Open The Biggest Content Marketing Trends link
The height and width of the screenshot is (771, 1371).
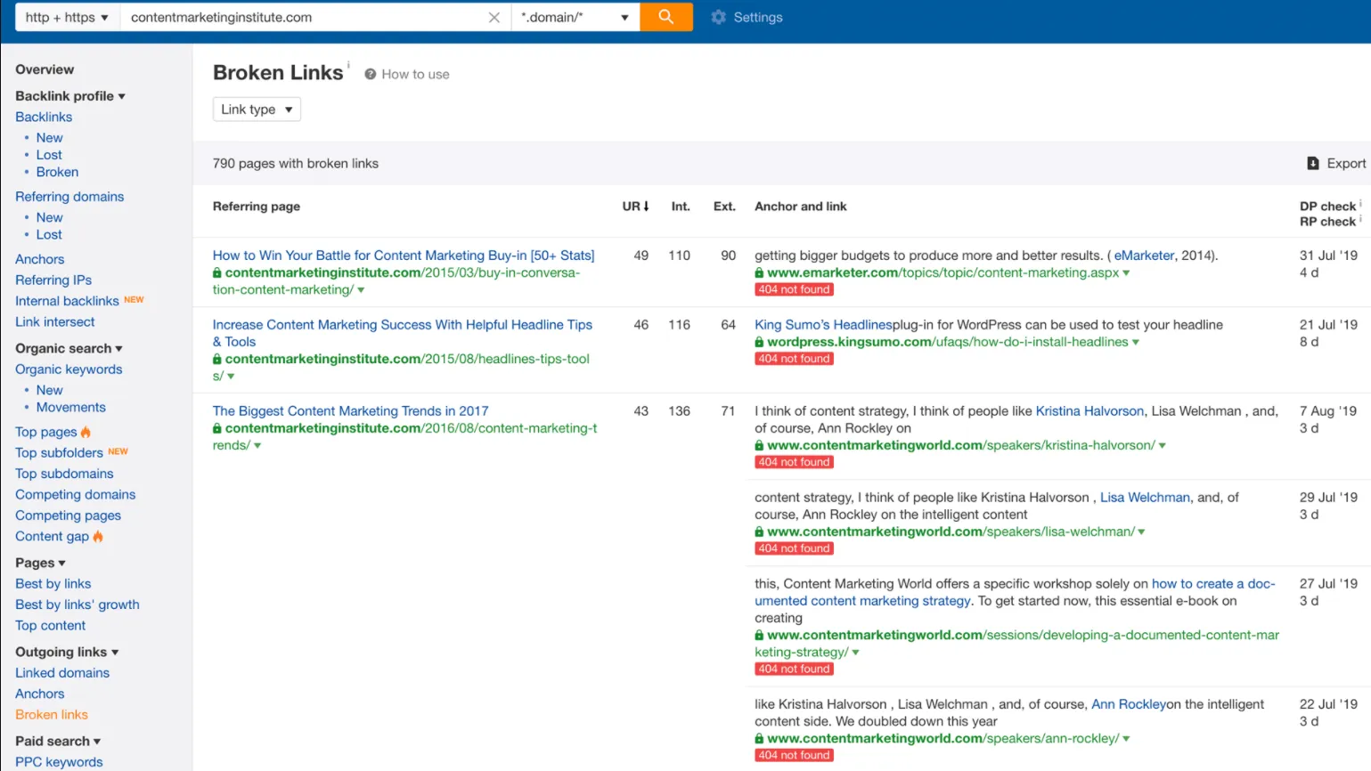click(x=350, y=410)
